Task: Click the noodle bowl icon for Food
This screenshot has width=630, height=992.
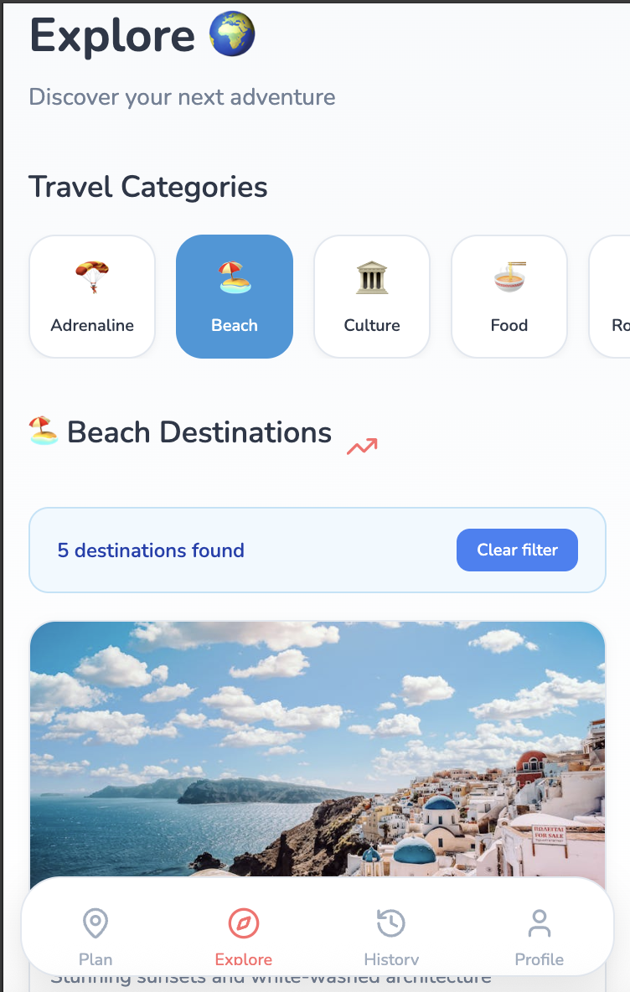Action: coord(510,277)
